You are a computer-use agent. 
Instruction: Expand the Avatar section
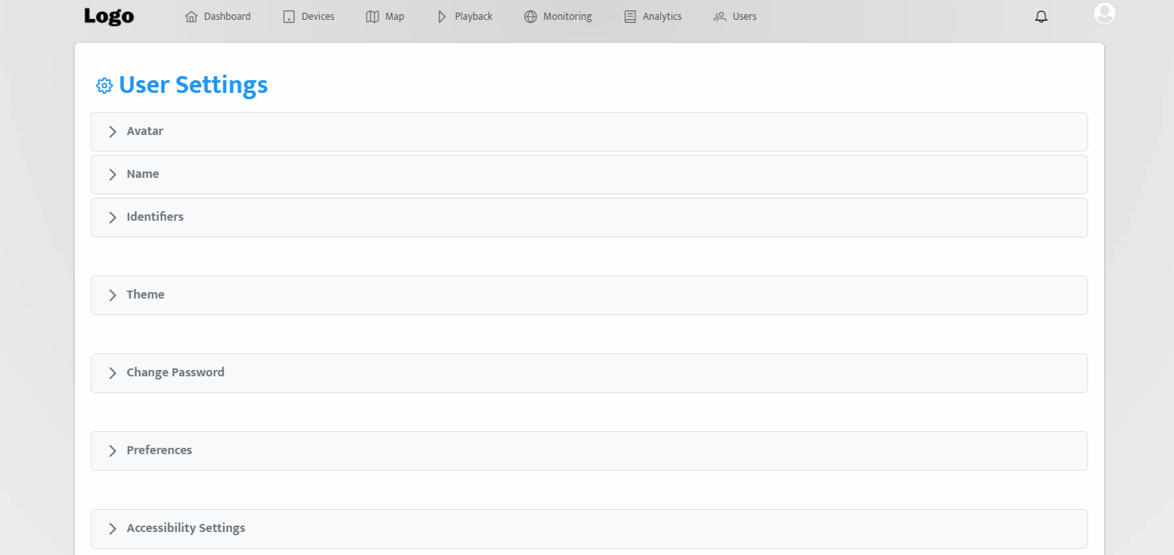click(145, 132)
